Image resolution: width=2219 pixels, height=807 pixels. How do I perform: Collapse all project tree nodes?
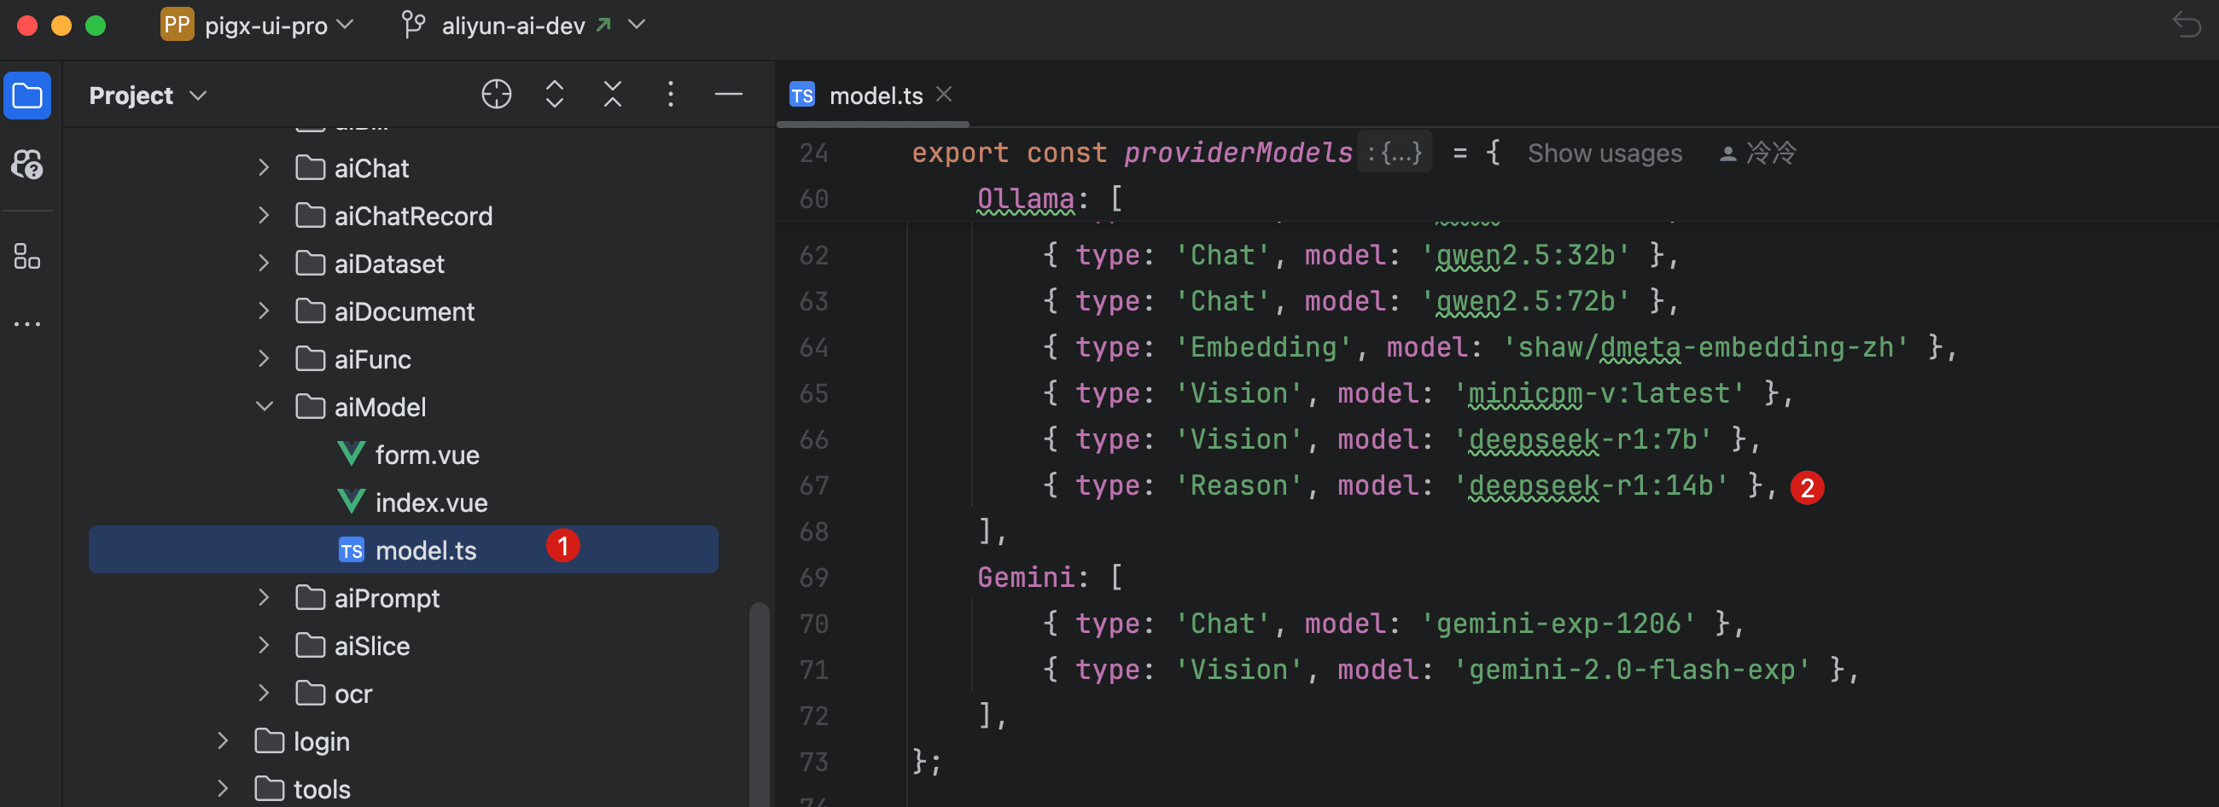click(x=613, y=94)
